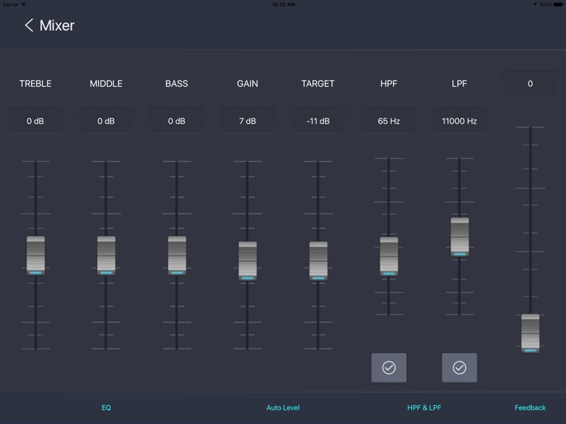Go back using the chevron arrow
Viewport: 566px width, 424px height.
click(29, 25)
